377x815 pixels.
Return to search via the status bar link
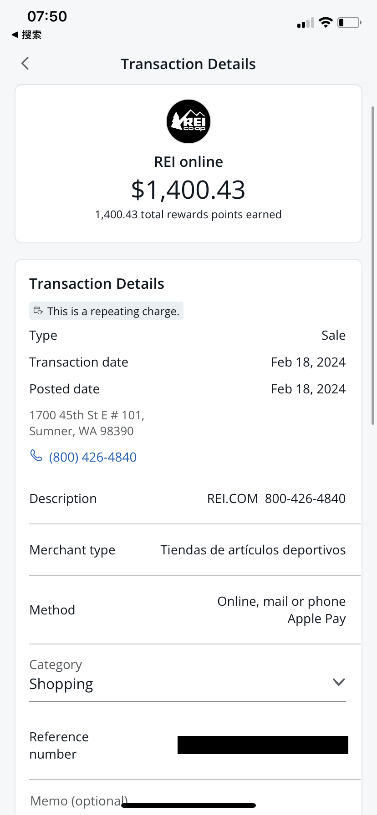[26, 35]
